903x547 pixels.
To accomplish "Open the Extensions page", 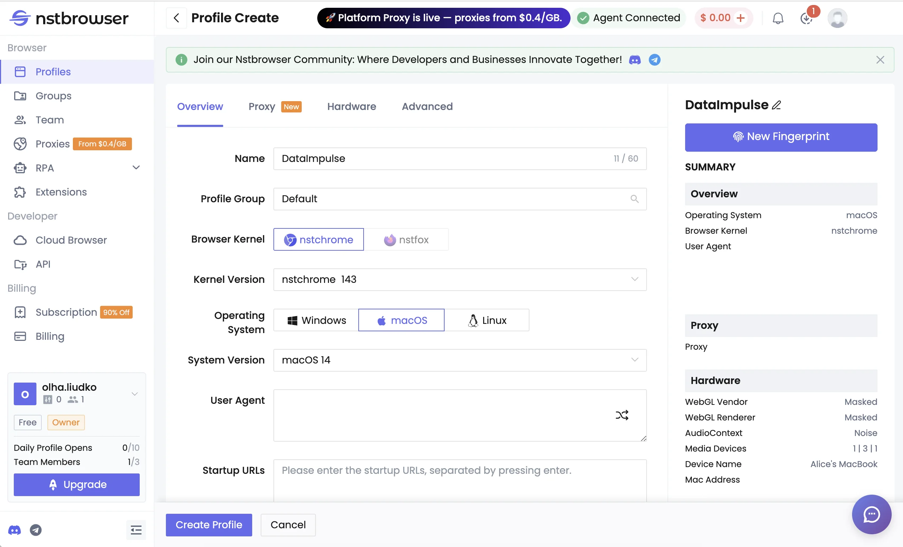I will tap(61, 192).
